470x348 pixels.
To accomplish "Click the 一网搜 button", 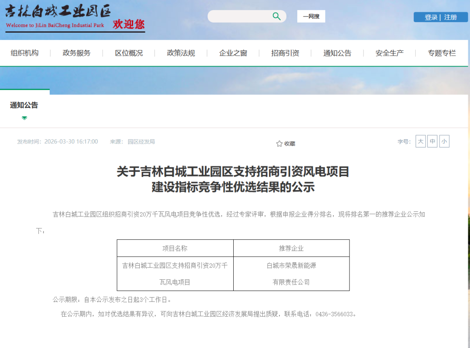I will click(x=311, y=17).
